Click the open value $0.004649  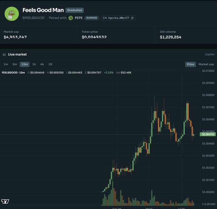(37, 72)
